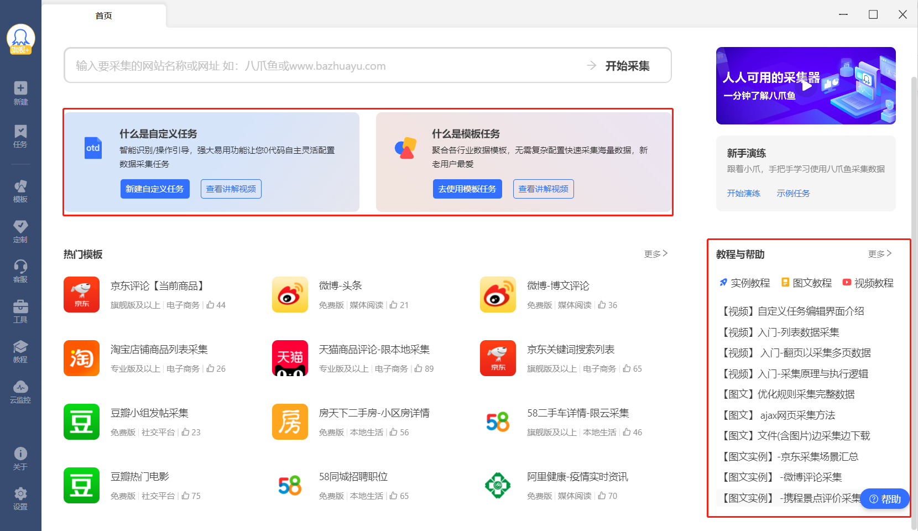Viewport: 918px width, 531px height.
Task: Open the 模板 section in the sidebar
Action: 20,190
